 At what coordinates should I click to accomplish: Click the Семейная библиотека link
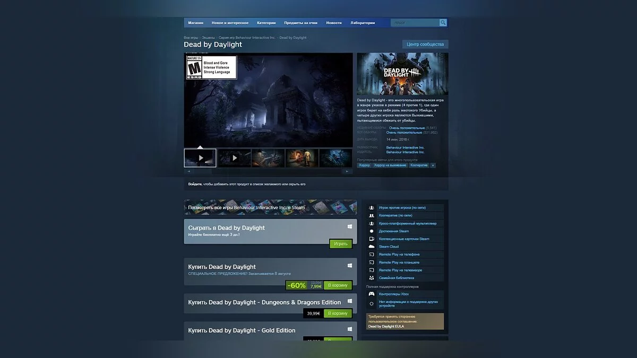pyautogui.click(x=397, y=278)
